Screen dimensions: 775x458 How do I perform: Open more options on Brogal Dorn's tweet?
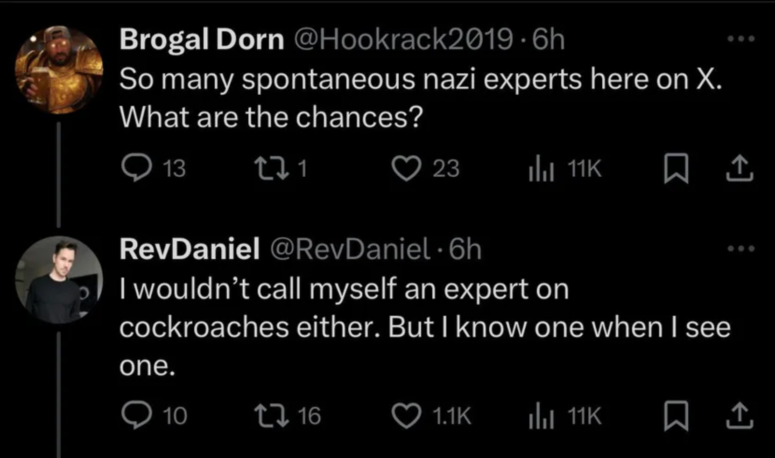coord(741,39)
